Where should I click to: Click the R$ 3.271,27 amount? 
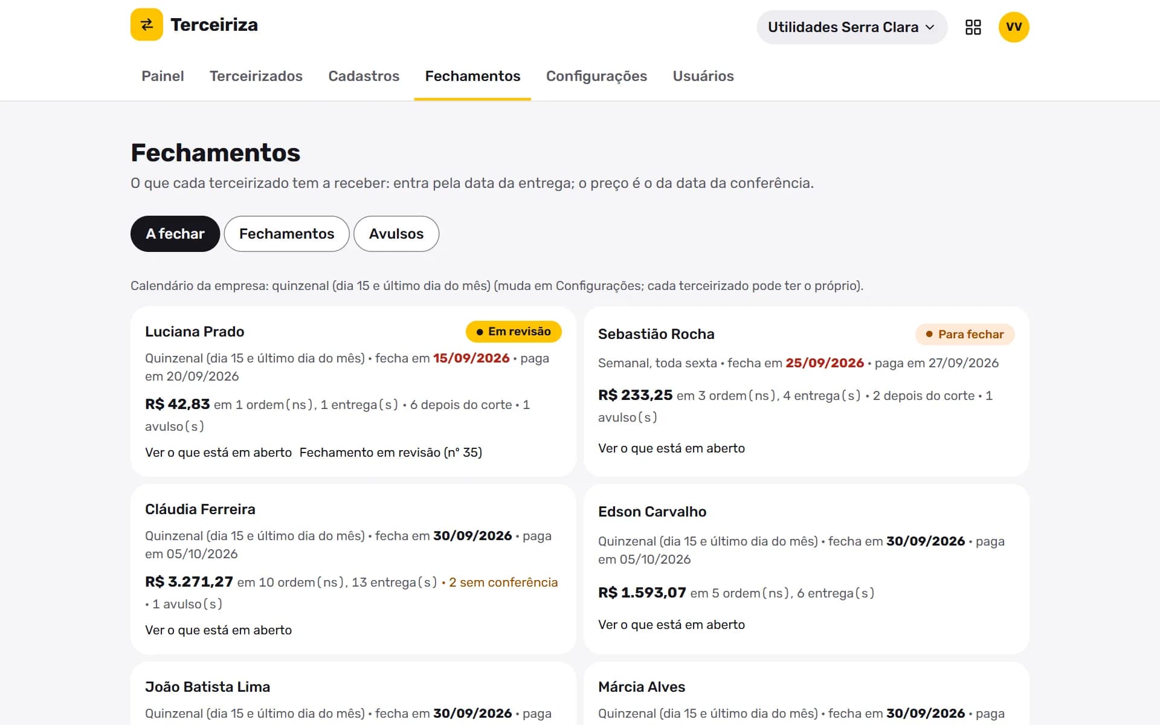189,582
